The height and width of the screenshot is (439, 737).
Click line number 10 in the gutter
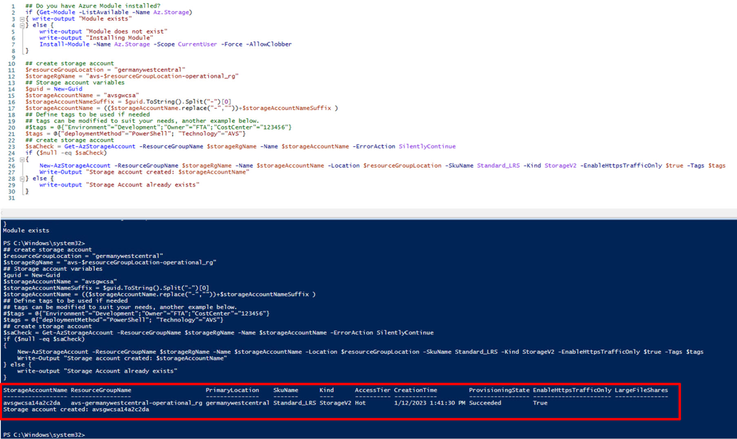(x=11, y=63)
